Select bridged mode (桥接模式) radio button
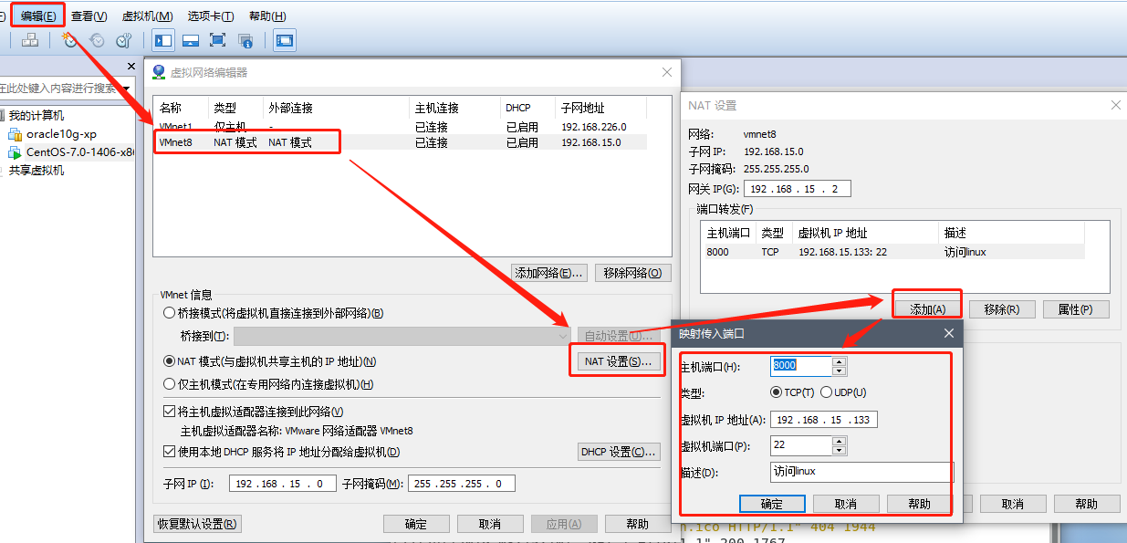Screen dimensions: 1127x543 [169, 313]
